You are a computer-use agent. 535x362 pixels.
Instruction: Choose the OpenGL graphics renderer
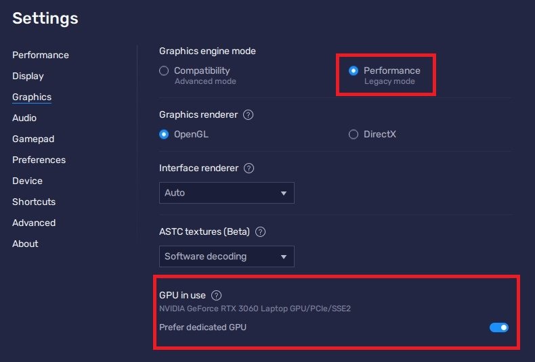click(164, 135)
